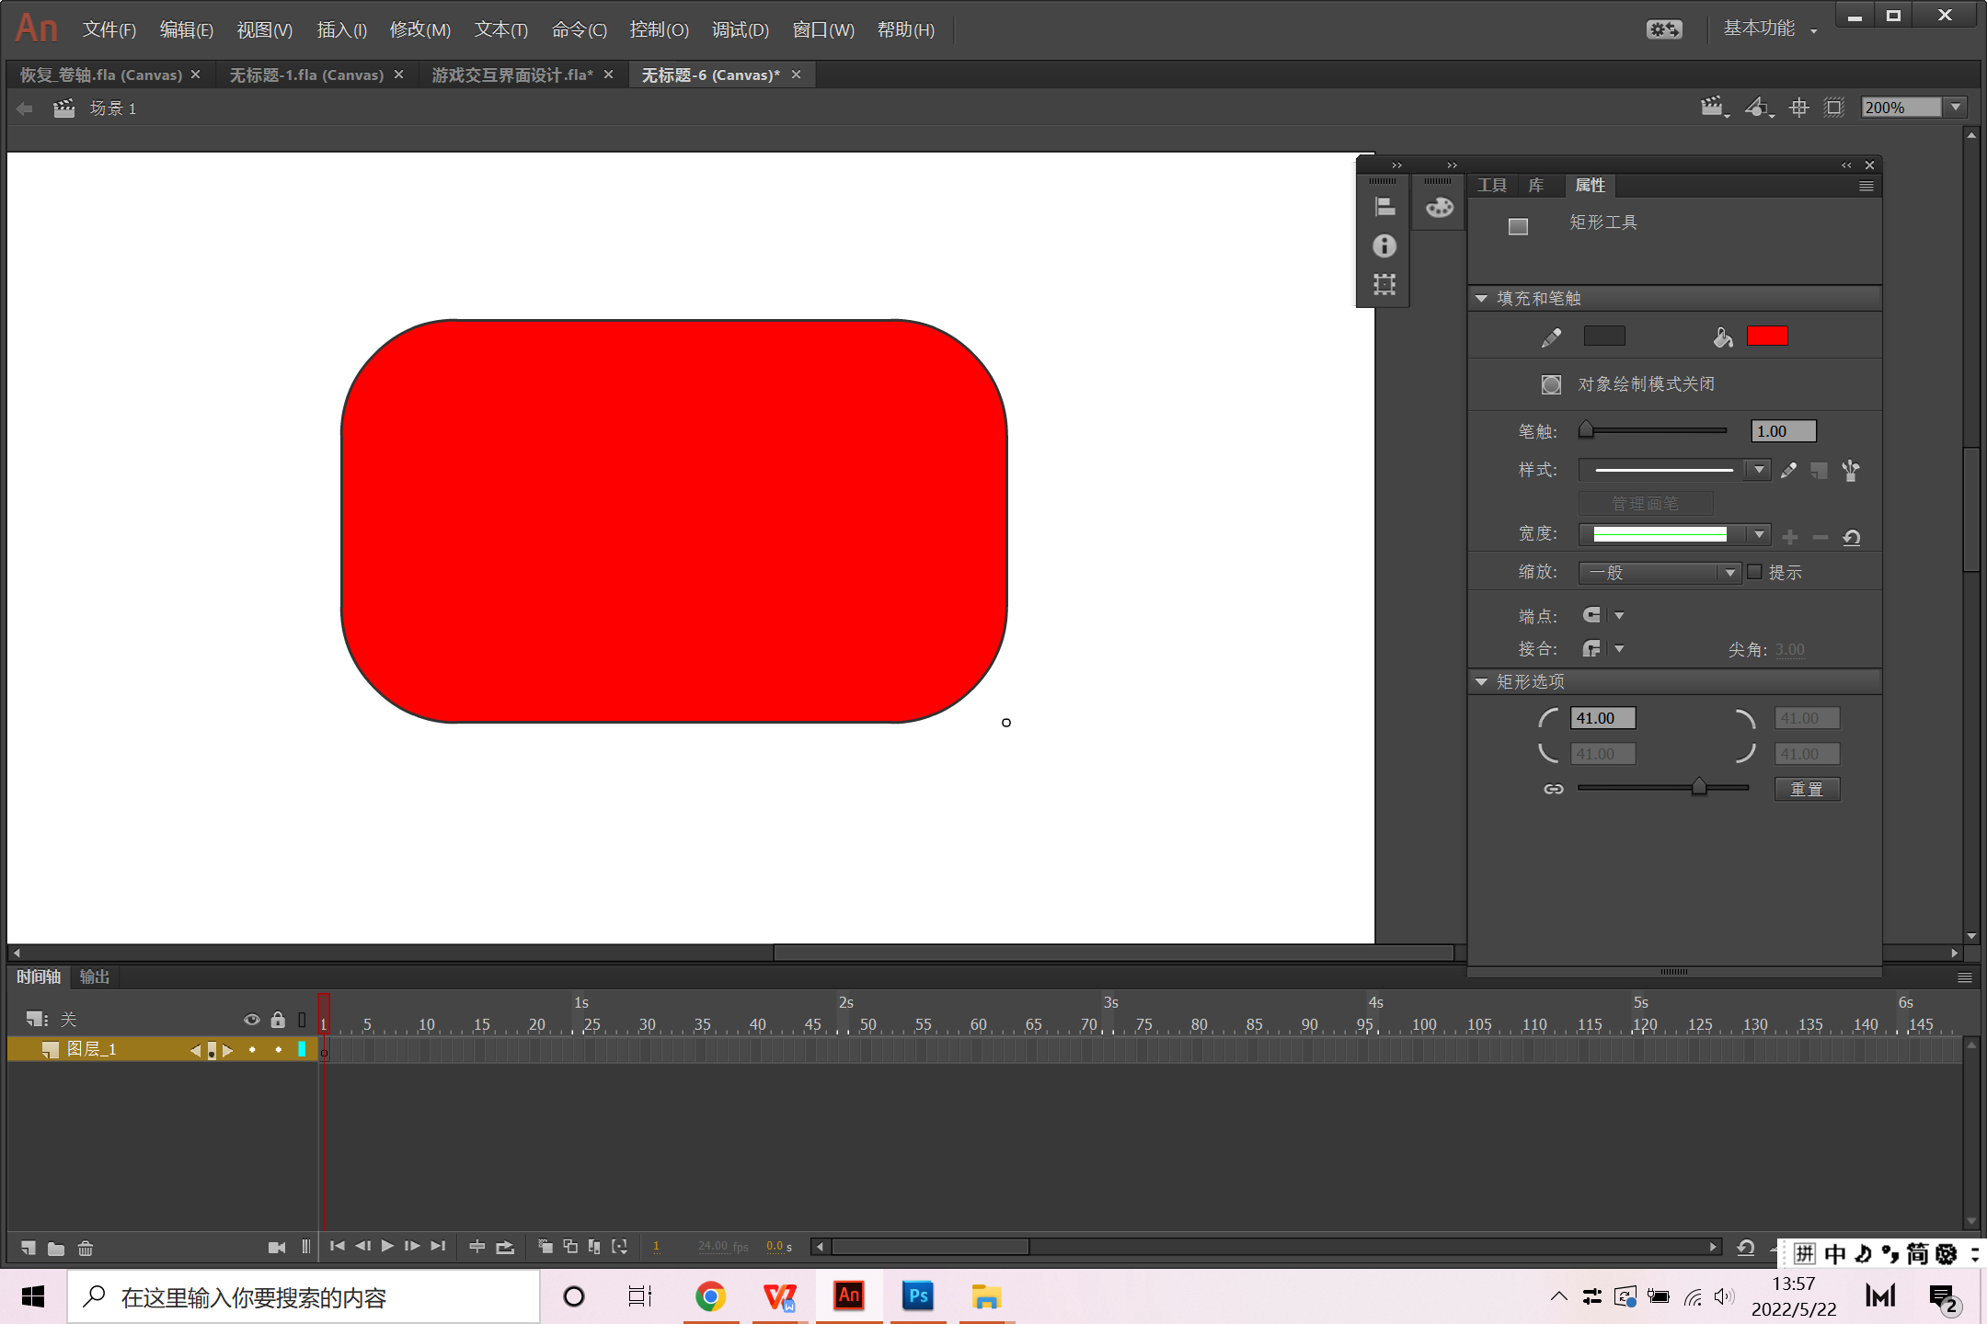The height and width of the screenshot is (1324, 1987).
Task: Click the top-left corner radius field
Action: pos(1602,718)
